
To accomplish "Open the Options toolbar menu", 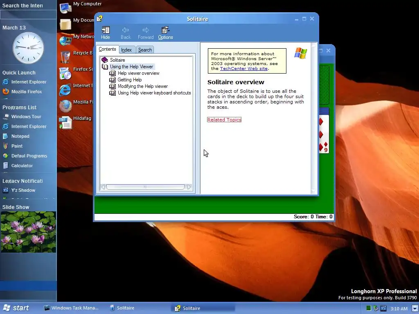I will tap(165, 33).
